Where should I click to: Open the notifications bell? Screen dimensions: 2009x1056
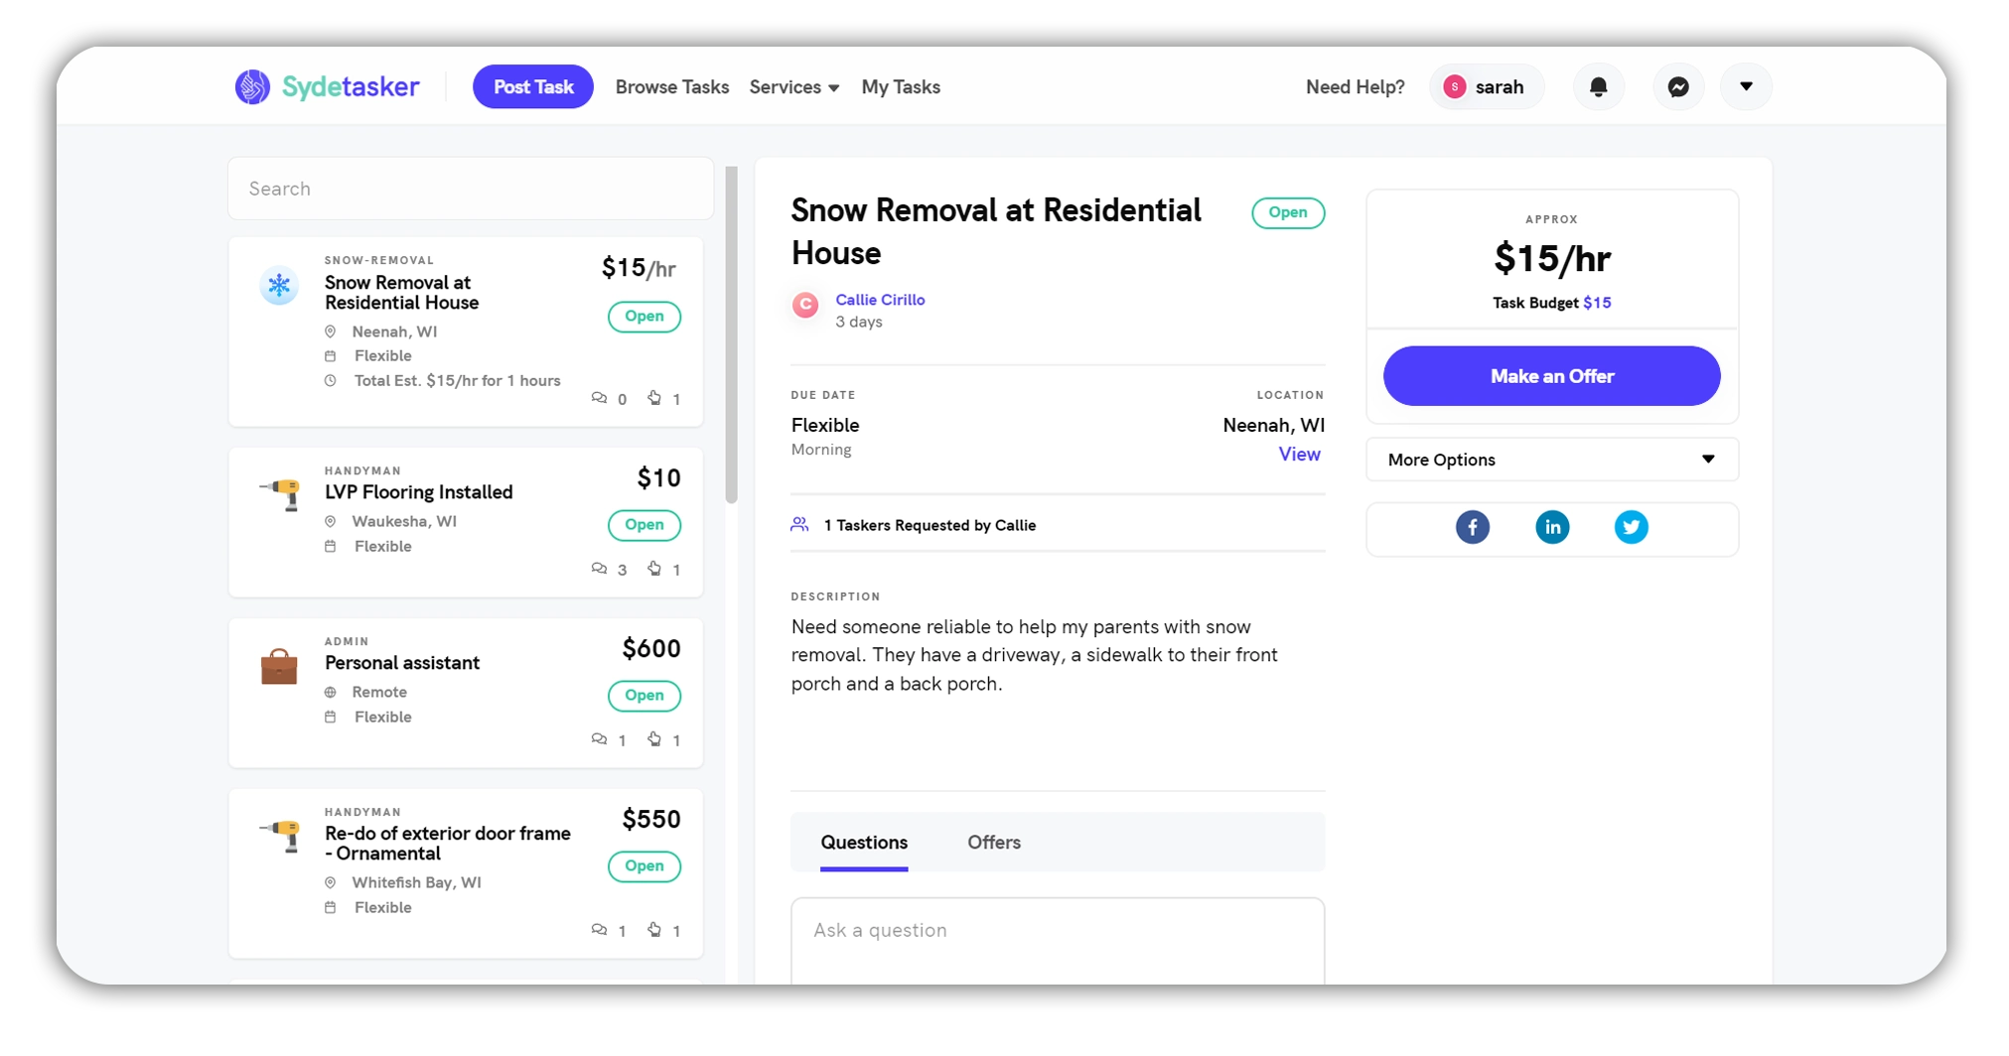[x=1598, y=86]
